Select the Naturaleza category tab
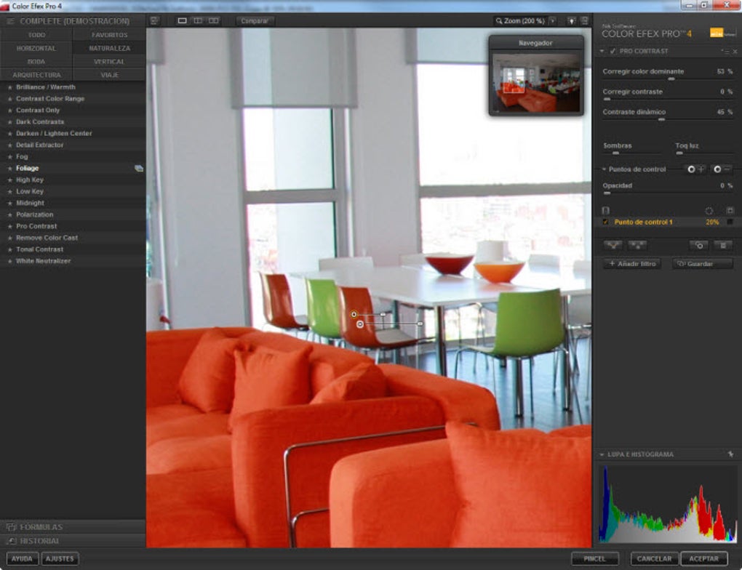Image resolution: width=742 pixels, height=570 pixels. 109,48
